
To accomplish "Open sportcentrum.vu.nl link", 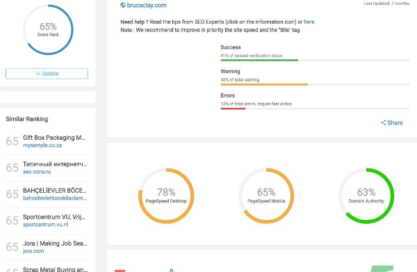I will point(45,225).
